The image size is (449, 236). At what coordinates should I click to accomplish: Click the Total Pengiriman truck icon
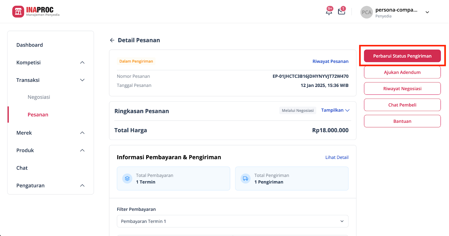point(246,179)
